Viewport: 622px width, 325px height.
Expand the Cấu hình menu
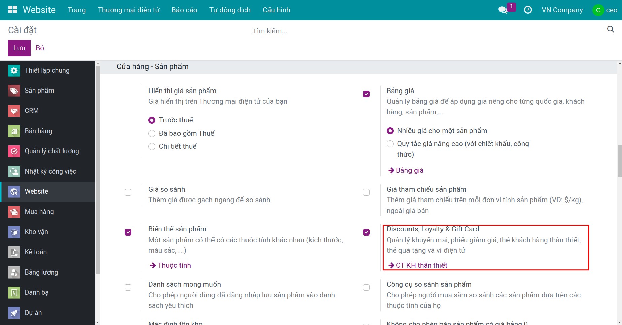(276, 10)
